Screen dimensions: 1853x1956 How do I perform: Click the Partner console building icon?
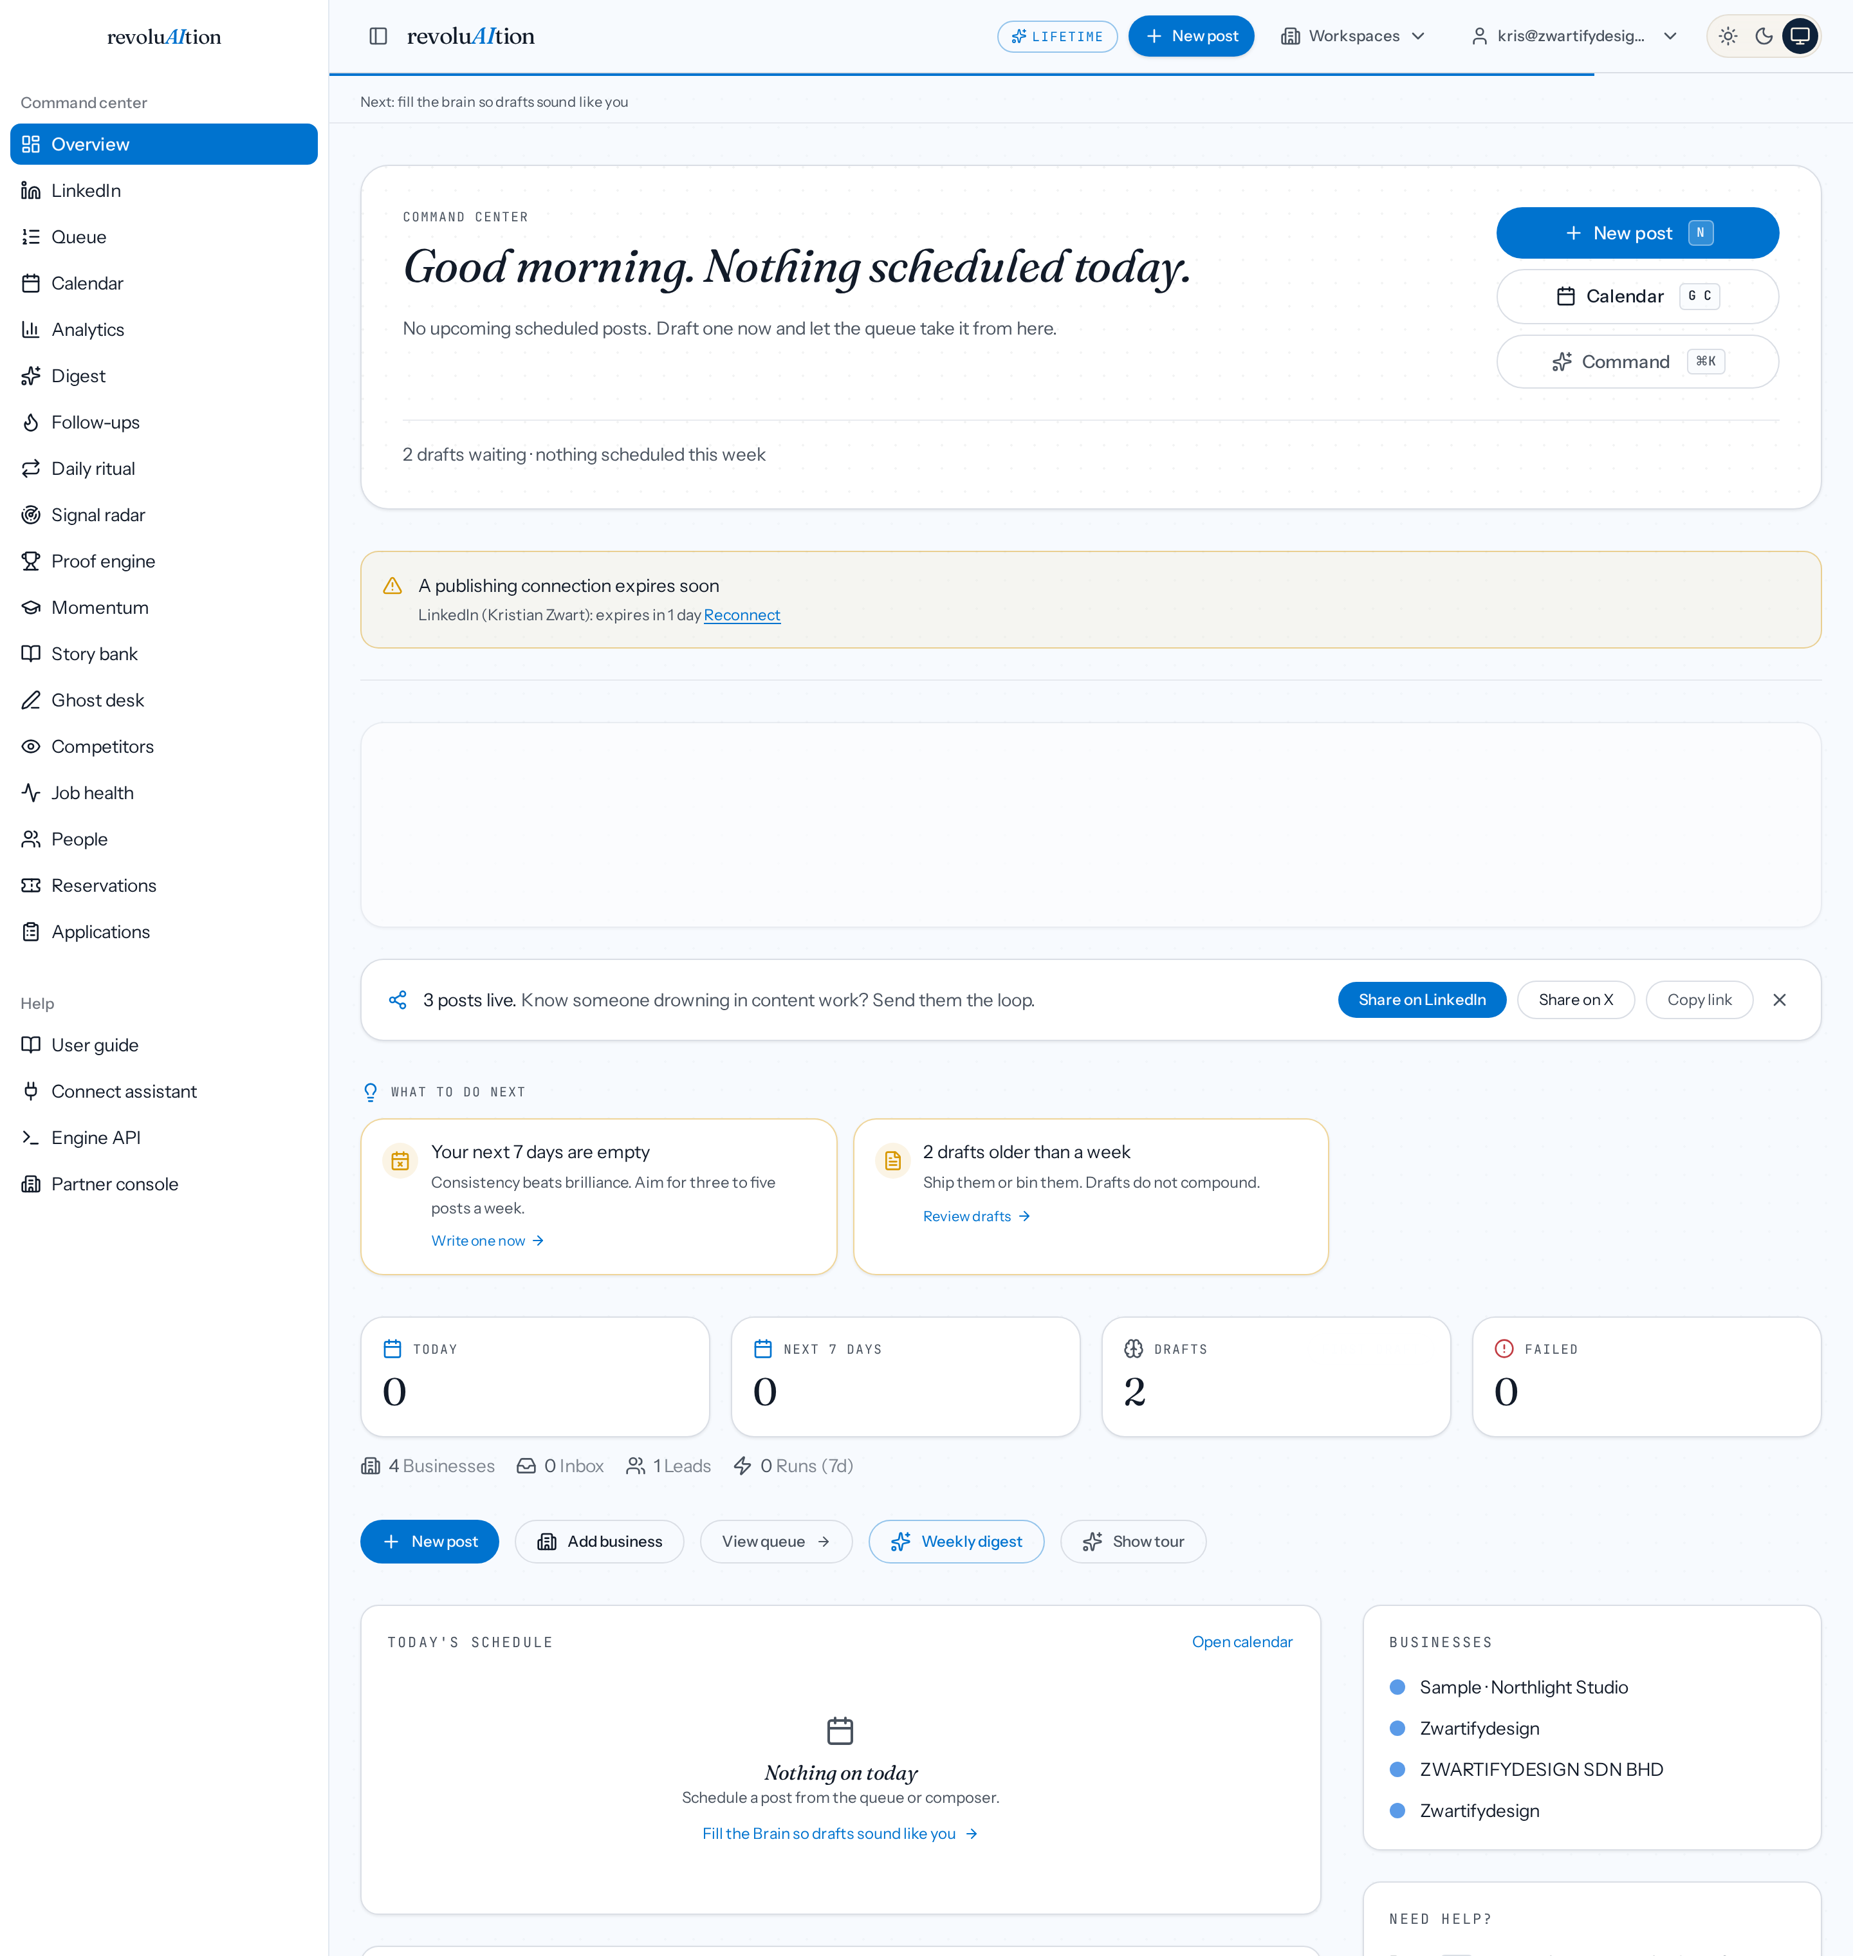pyautogui.click(x=32, y=1185)
